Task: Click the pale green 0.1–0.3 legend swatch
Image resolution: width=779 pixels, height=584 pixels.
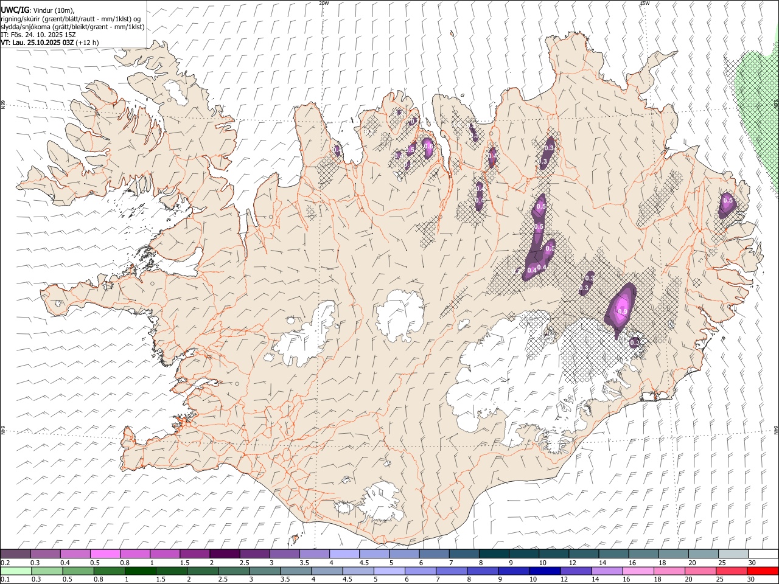Action: point(16,571)
